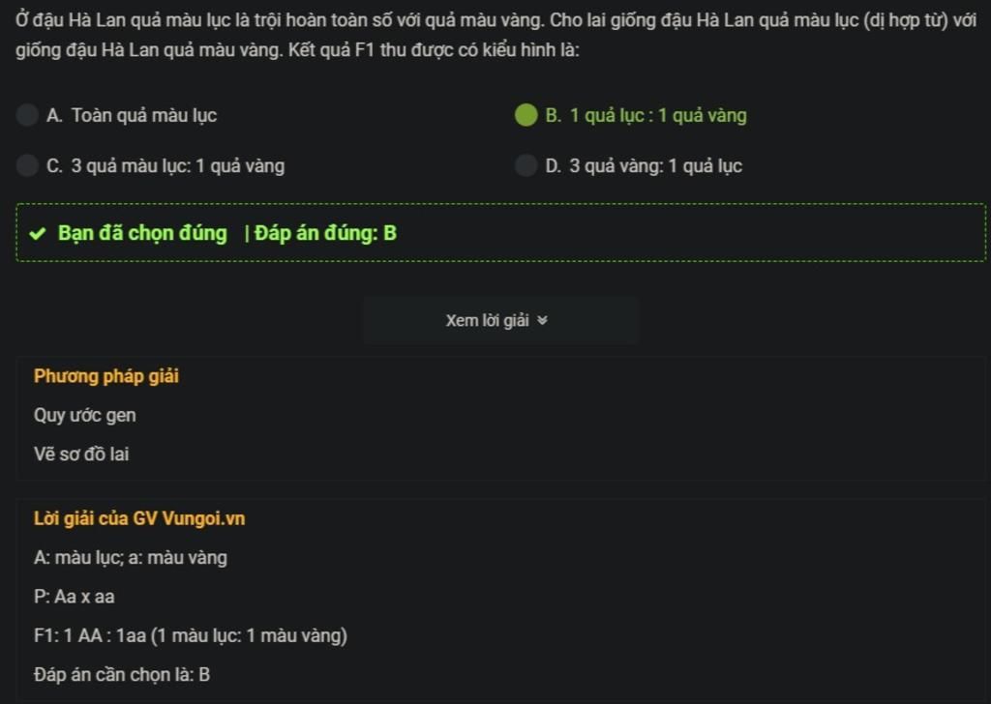The height and width of the screenshot is (704, 991).
Task: Click the 'P: Aa x aa' line
Action: click(x=74, y=597)
